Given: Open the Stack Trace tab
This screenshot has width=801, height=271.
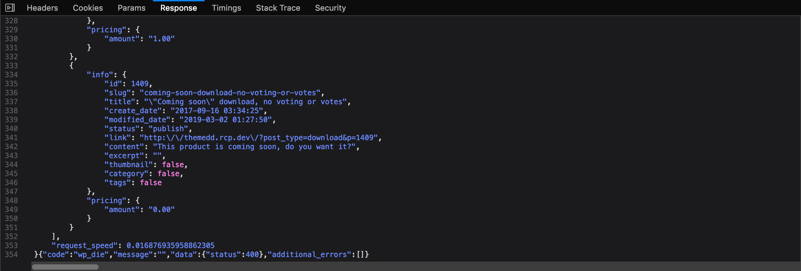Looking at the screenshot, I should point(278,8).
